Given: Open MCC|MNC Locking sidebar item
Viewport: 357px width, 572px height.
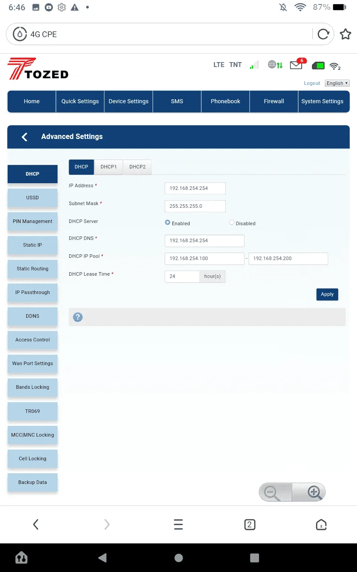Looking at the screenshot, I should click(x=33, y=435).
